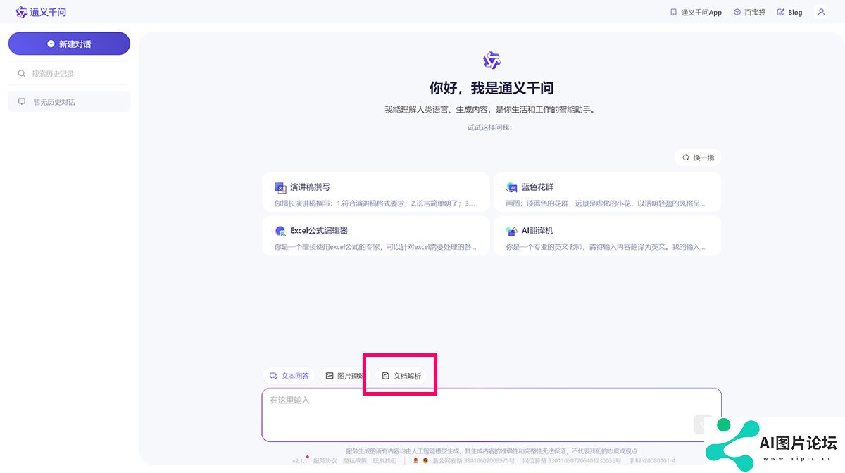This screenshot has height=473, width=845.
Task: Click the v2.1.1 version label
Action: tap(300, 461)
